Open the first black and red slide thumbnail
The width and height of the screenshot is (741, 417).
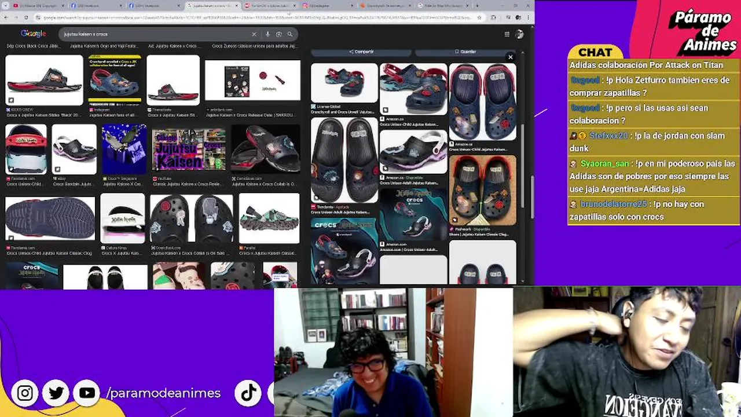pyautogui.click(x=44, y=81)
